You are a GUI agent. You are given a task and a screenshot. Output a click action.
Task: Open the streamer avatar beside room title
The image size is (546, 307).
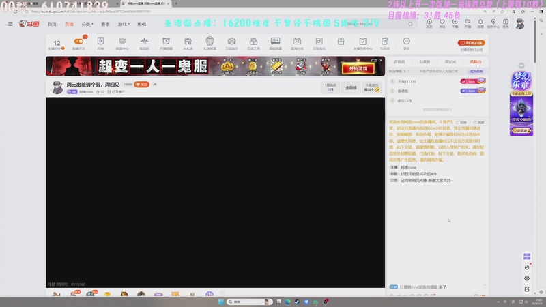(57, 87)
